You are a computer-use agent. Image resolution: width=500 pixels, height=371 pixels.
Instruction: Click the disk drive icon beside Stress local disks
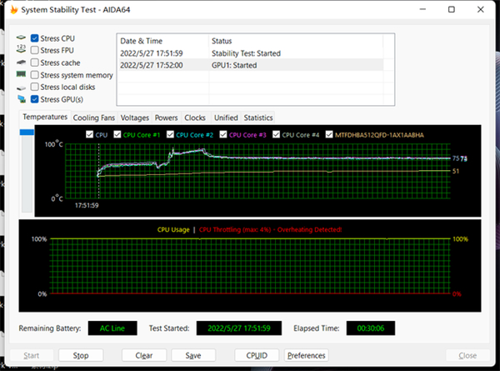point(21,87)
